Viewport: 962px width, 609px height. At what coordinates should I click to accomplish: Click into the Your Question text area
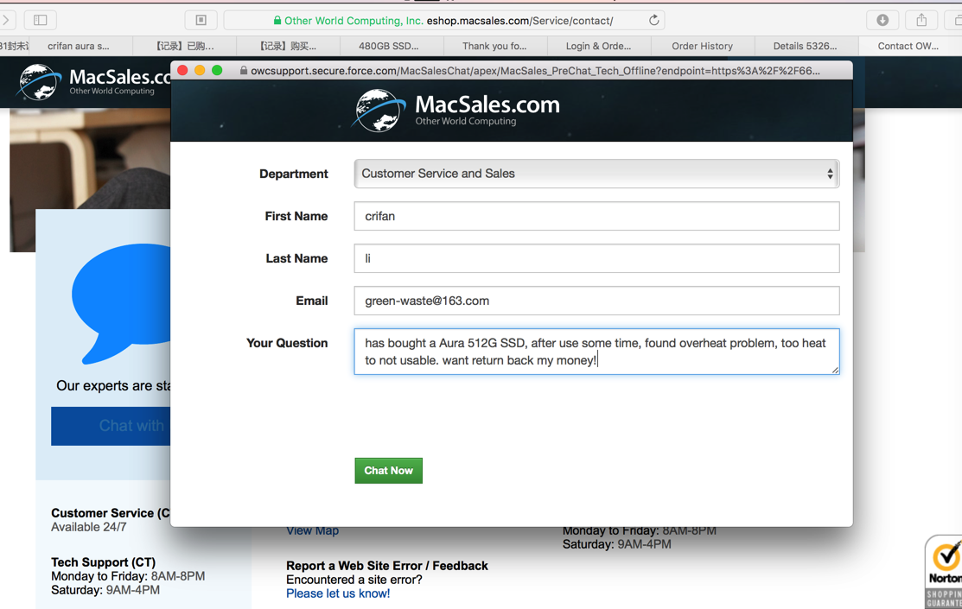coord(596,352)
